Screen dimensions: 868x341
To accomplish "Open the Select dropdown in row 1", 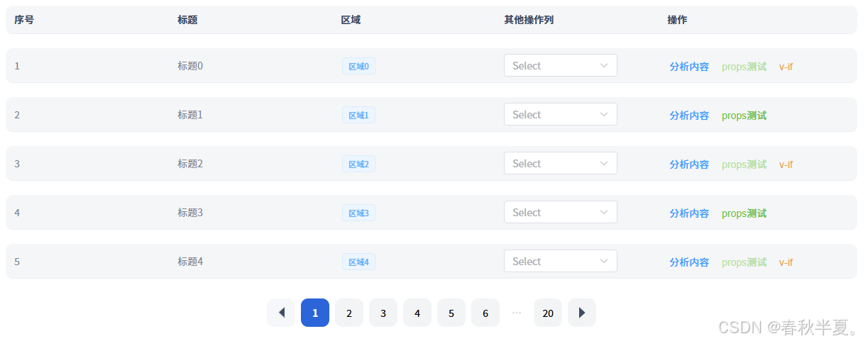I will 561,66.
